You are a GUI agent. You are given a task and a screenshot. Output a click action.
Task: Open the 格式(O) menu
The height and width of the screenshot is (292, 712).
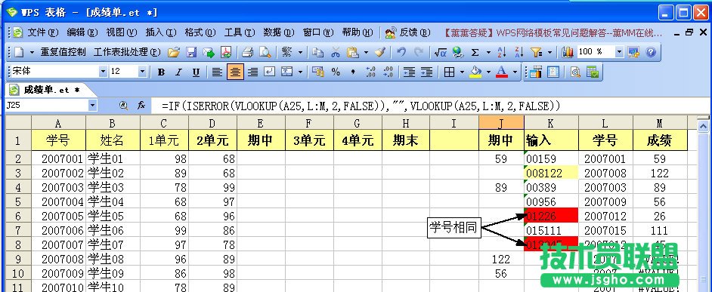point(200,32)
